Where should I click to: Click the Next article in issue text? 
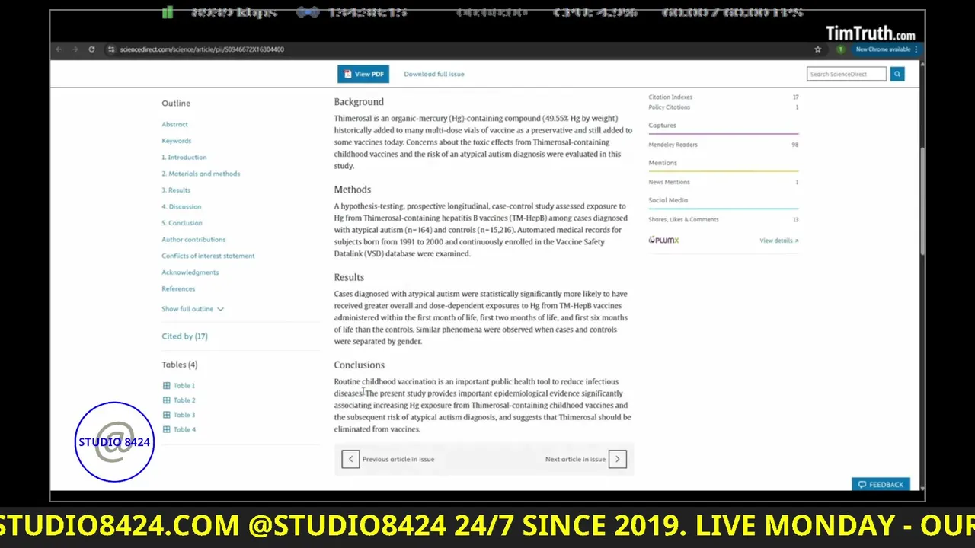pos(575,459)
